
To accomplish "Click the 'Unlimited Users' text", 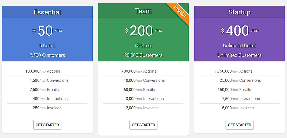I will (240, 46).
